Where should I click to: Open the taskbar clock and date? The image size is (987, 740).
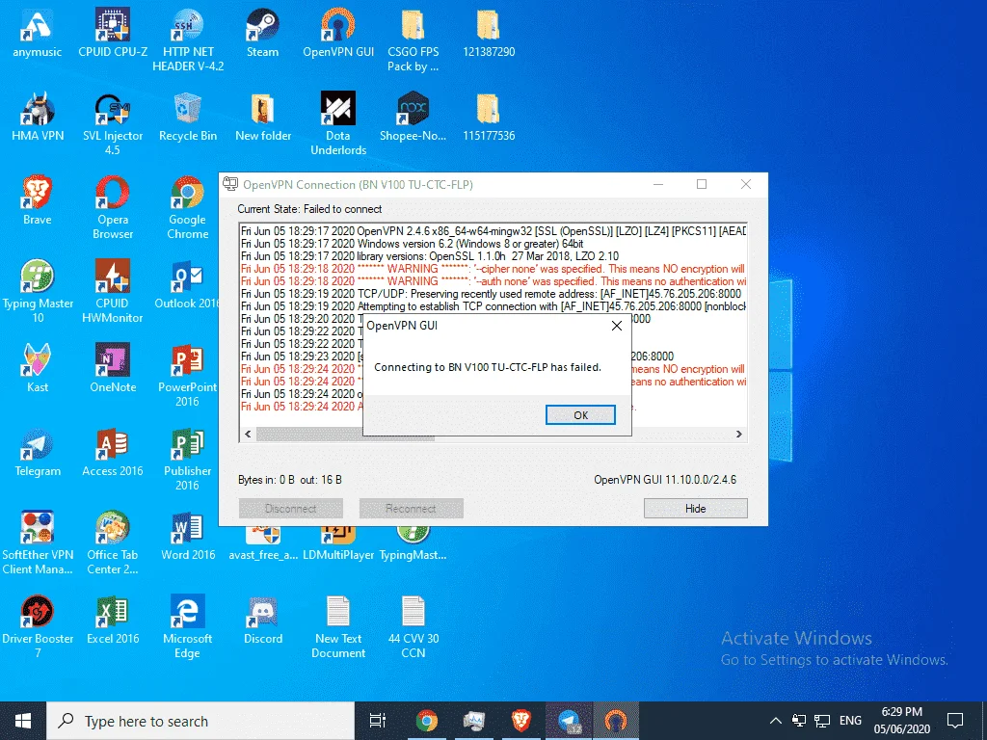tap(901, 721)
